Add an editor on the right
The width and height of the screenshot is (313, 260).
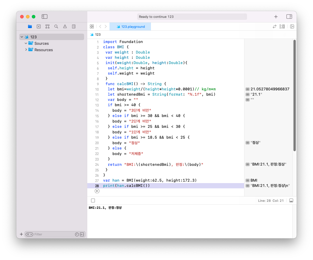292,26
